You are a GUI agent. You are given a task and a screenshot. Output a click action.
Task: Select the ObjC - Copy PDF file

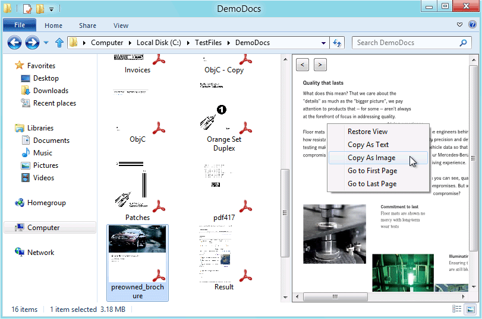224,65
